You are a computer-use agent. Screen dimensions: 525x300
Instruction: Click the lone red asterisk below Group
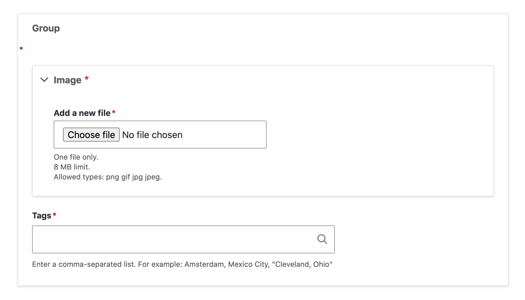tap(21, 49)
